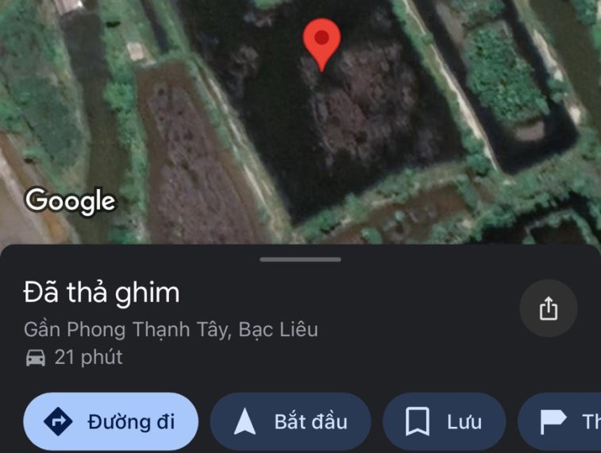Tap the navigation arrow in Bắt đầu

tap(245, 421)
